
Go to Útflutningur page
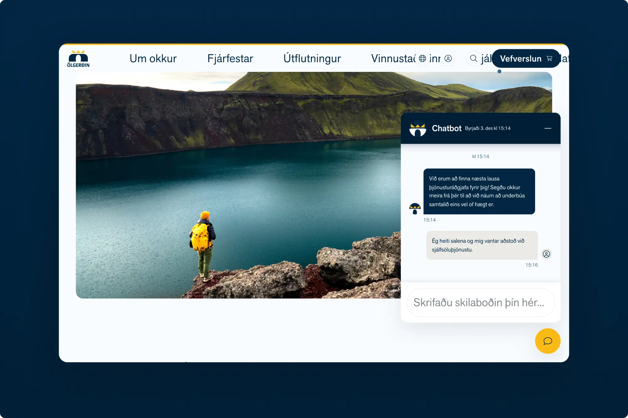312,58
